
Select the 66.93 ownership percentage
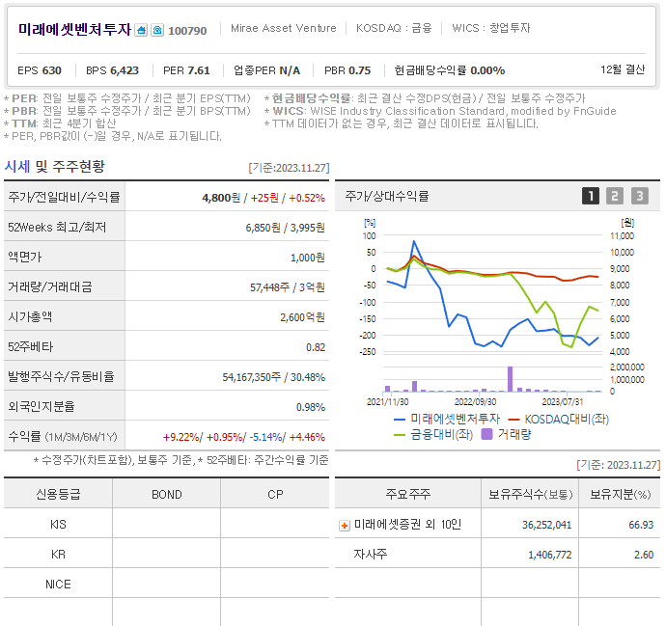click(641, 526)
